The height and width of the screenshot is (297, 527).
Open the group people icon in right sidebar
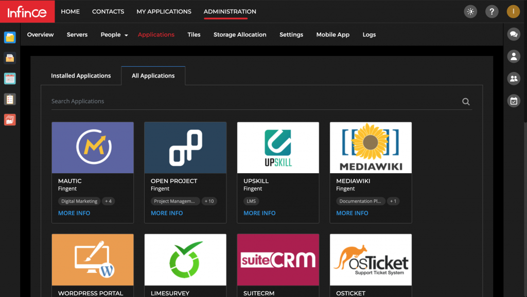click(514, 79)
